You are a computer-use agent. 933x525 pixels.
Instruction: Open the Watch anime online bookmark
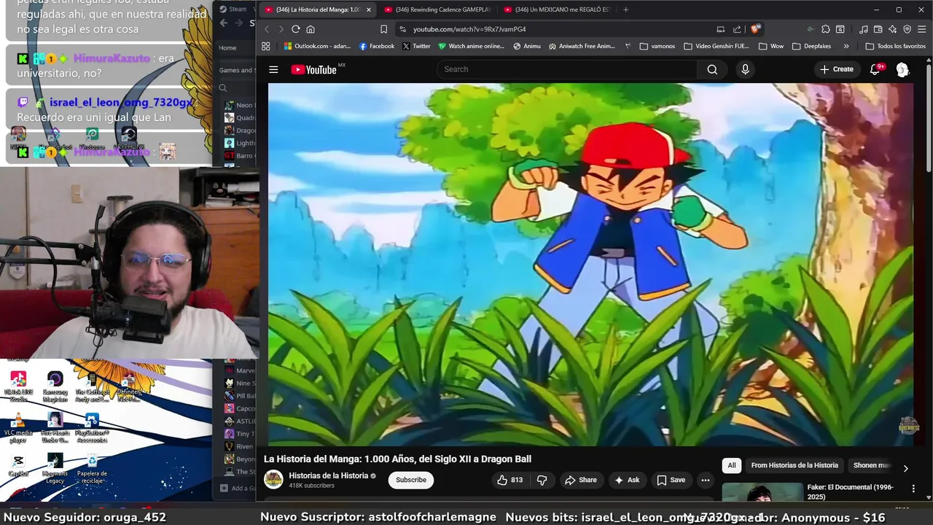(471, 46)
